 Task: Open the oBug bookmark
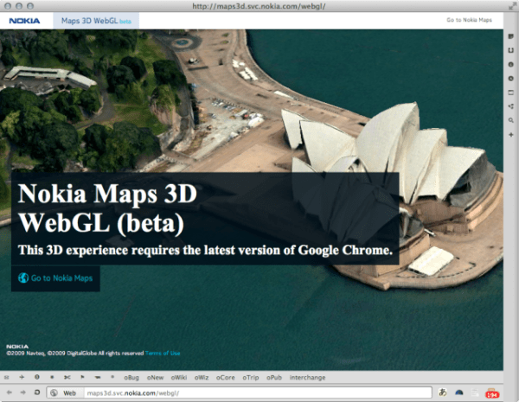(132, 378)
